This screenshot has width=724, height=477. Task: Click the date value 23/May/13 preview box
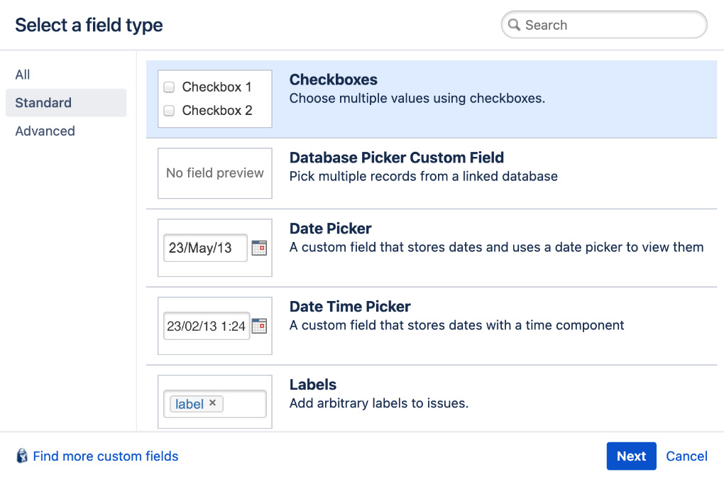pyautogui.click(x=204, y=248)
